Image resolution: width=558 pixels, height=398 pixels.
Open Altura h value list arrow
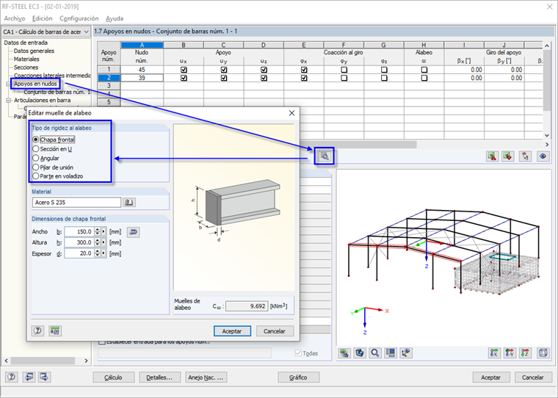coord(104,242)
